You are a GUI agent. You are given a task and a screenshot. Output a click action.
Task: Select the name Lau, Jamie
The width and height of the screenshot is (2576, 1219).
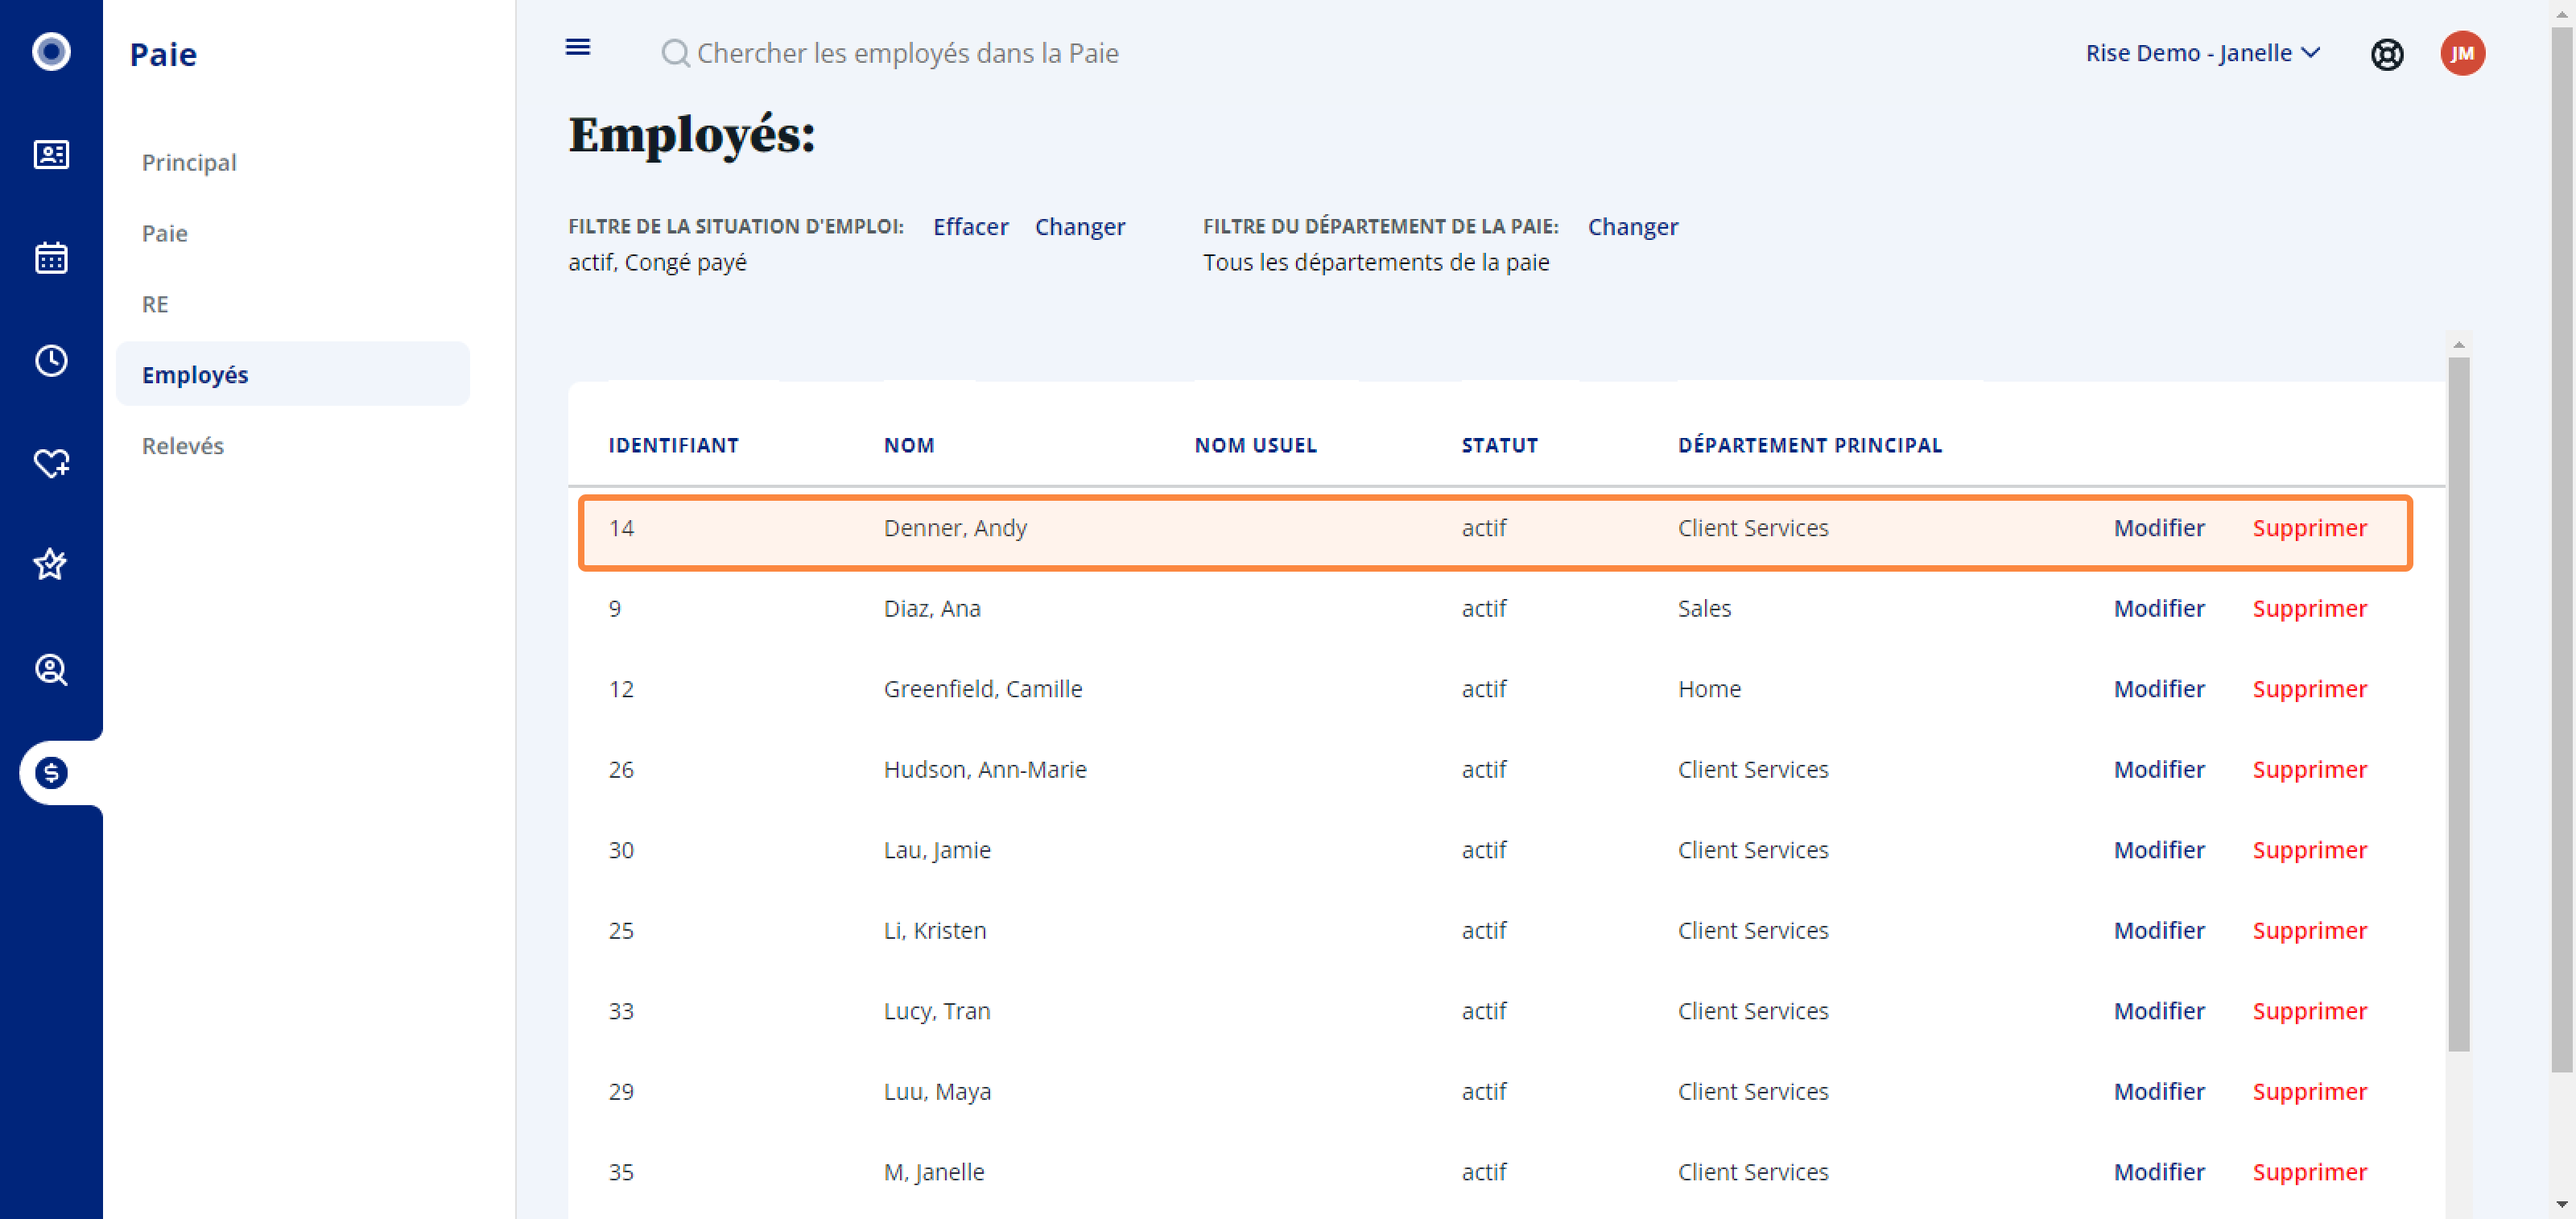[937, 850]
